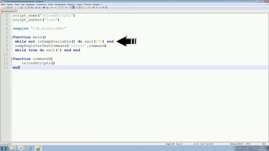Toggle synchronized horizontal scrolling
The height and width of the screenshot is (151, 269).
click(62, 8)
